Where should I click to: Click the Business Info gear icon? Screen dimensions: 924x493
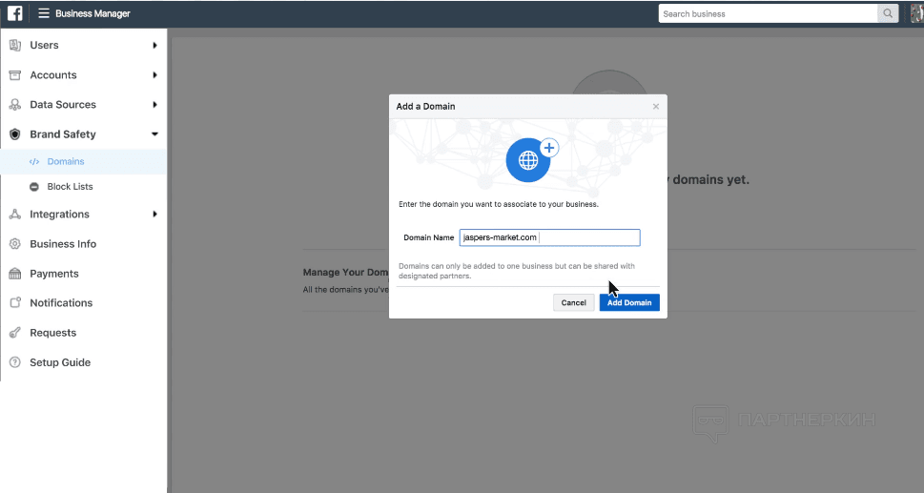(x=15, y=244)
